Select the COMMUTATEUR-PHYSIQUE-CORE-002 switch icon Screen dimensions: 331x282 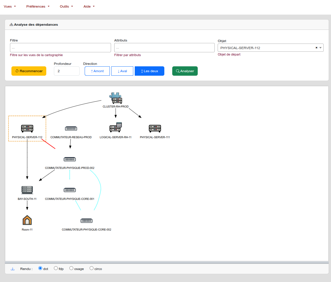(86, 221)
